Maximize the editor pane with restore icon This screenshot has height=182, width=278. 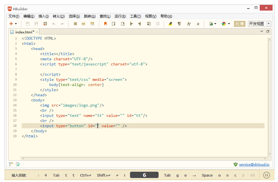(268, 31)
